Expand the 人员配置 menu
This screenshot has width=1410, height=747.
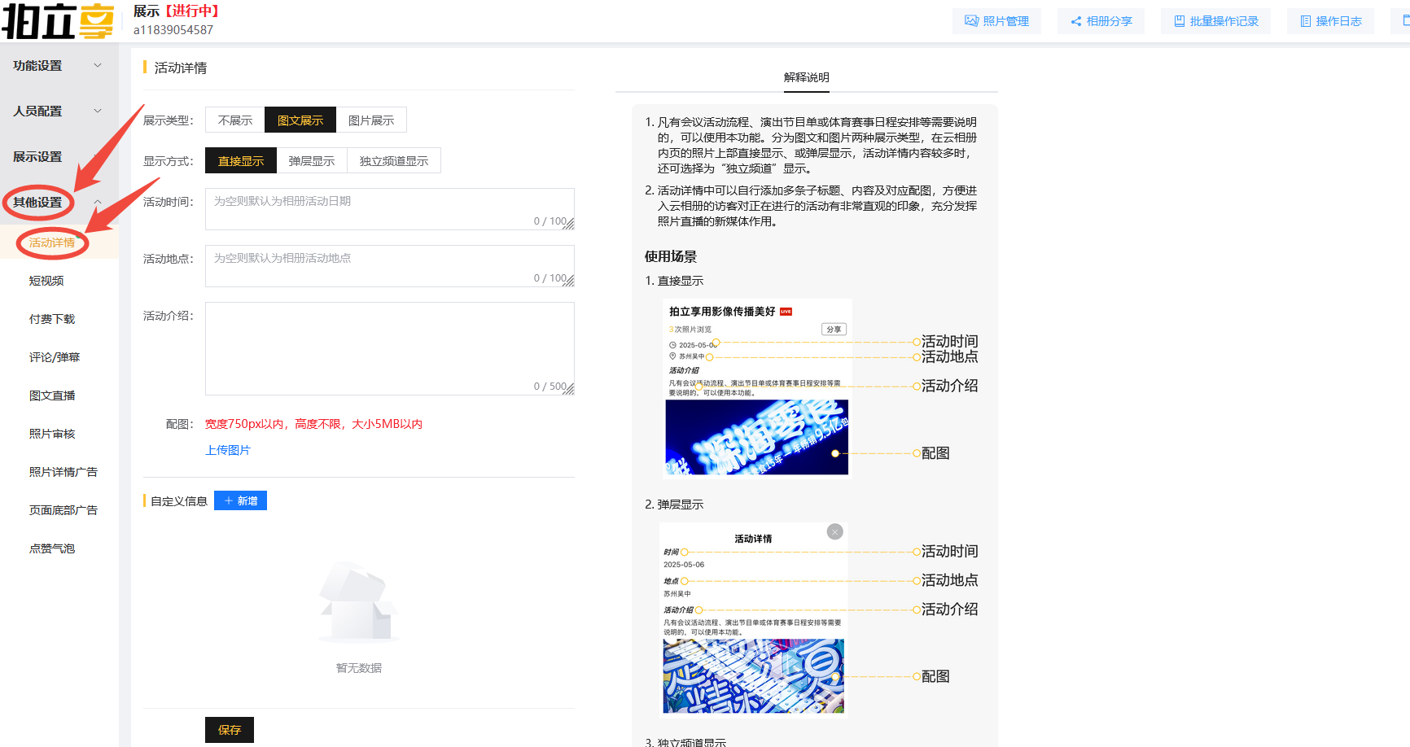point(57,111)
